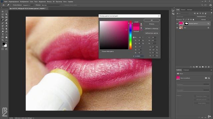Select the Hand tool

(x=6, y=37)
